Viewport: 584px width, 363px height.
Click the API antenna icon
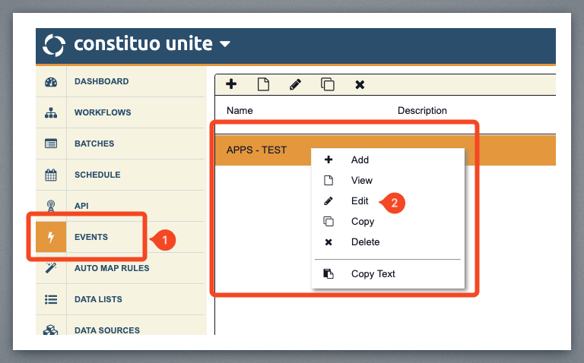pyautogui.click(x=51, y=207)
